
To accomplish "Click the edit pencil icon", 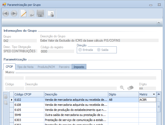I will tap(23, 13).
